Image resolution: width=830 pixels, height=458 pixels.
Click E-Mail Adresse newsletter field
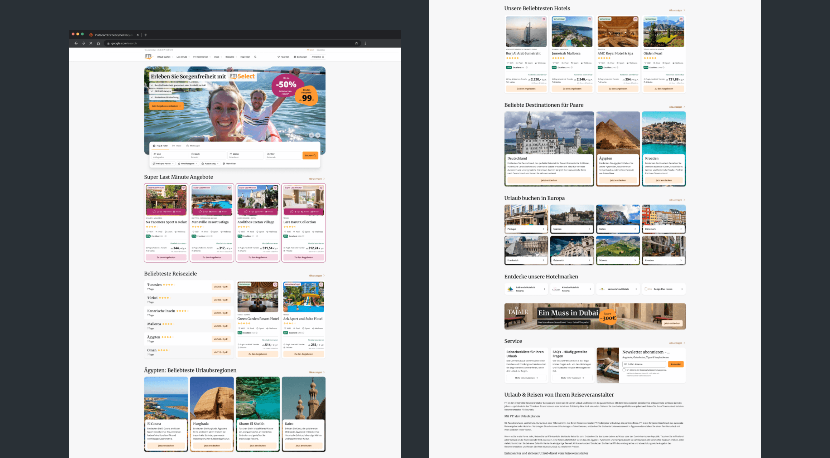(645, 364)
